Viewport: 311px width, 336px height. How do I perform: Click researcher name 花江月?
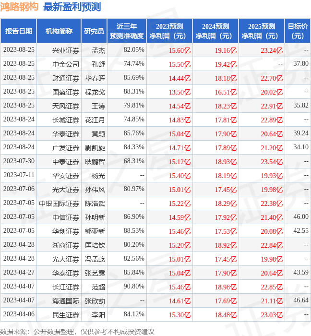pos(95,120)
